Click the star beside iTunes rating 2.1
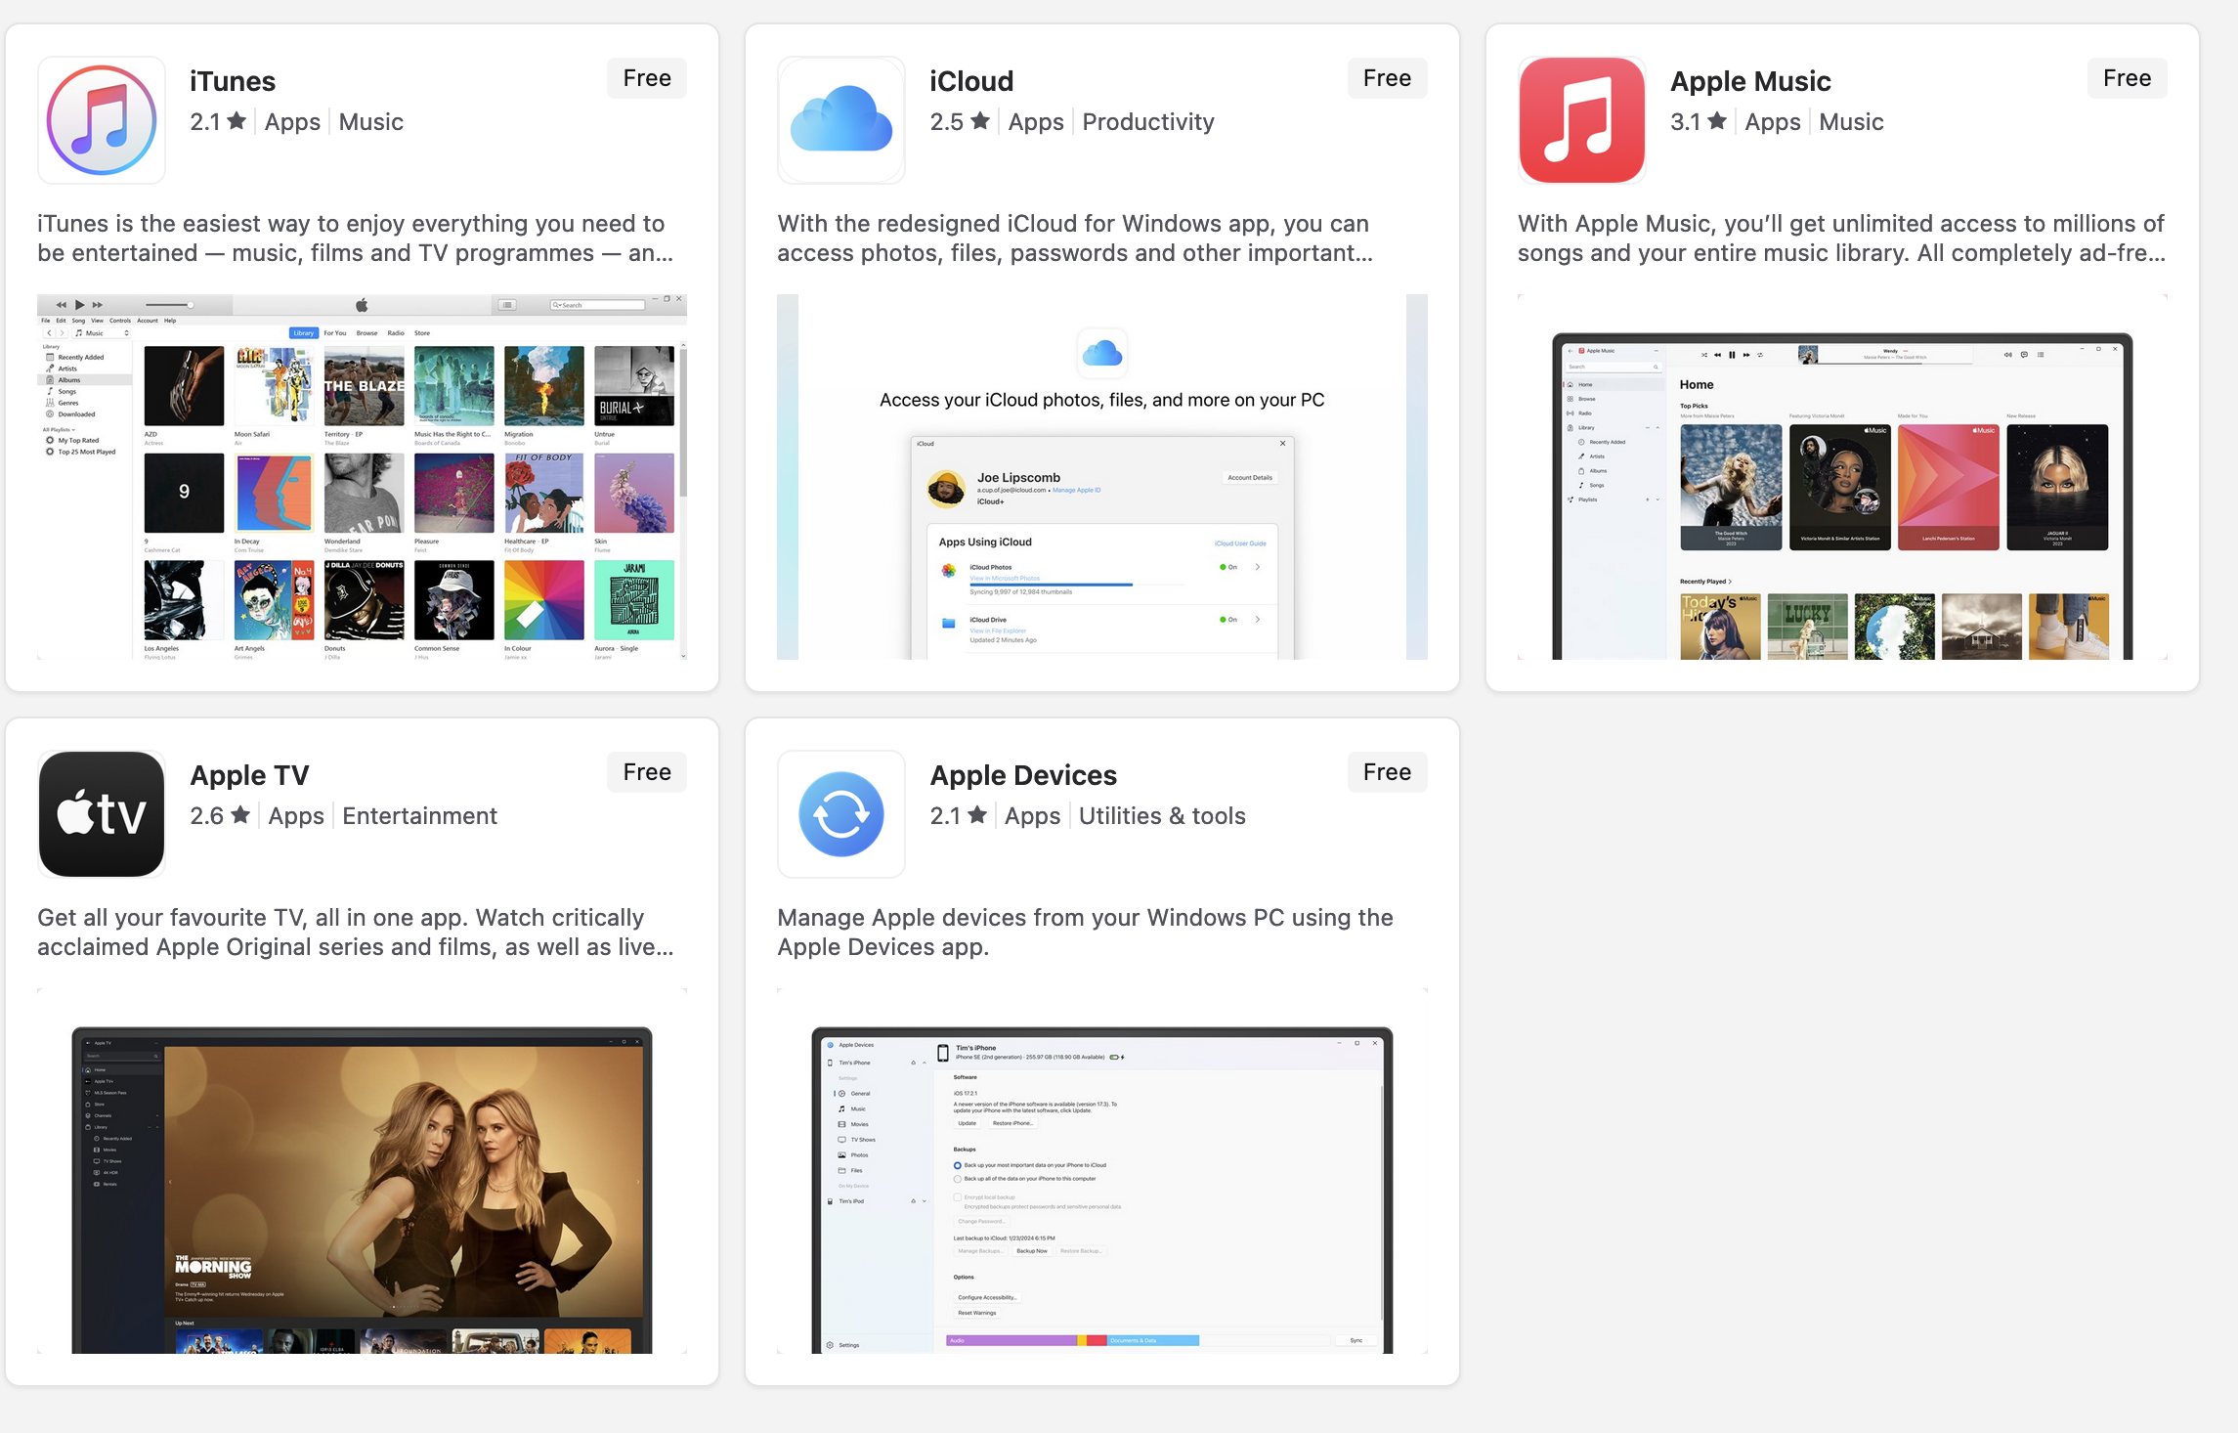 click(237, 121)
